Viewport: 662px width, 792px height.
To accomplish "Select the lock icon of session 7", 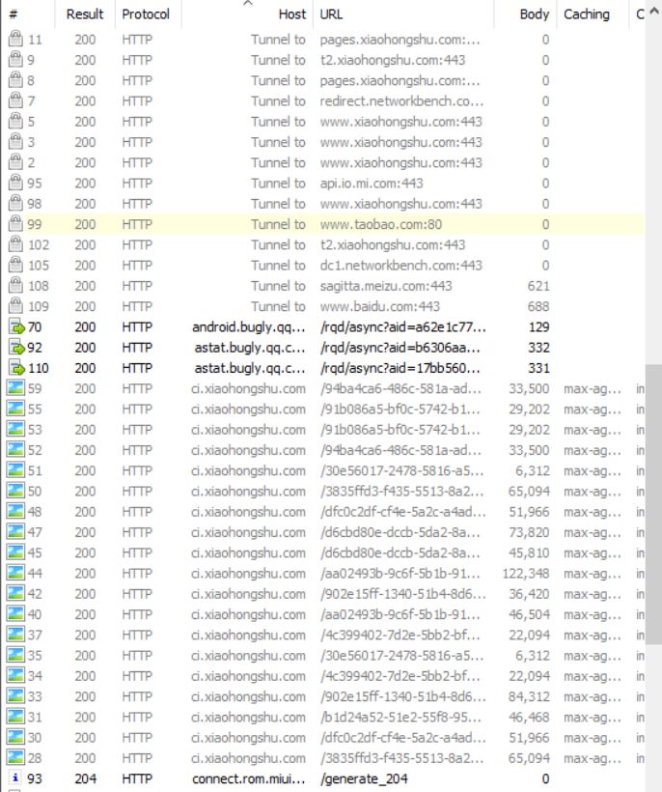I will 15,100.
